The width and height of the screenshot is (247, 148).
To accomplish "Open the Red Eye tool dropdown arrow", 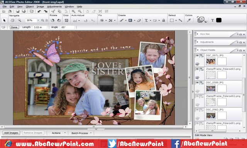I will click(x=106, y=20).
